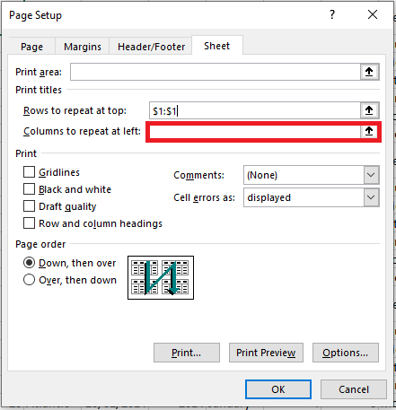Click range selector icon for Columns to repeat
Viewport: 396px width, 410px height.
tap(369, 131)
